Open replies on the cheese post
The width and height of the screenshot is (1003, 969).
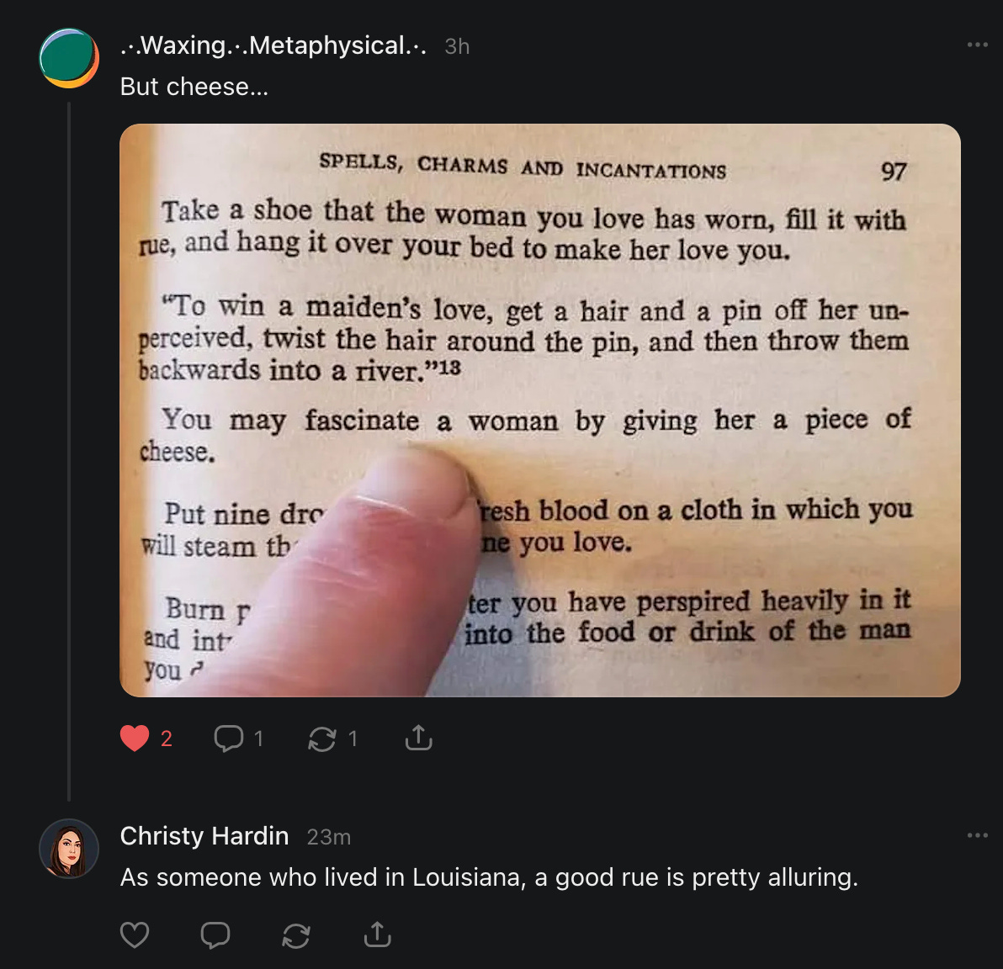(x=228, y=738)
